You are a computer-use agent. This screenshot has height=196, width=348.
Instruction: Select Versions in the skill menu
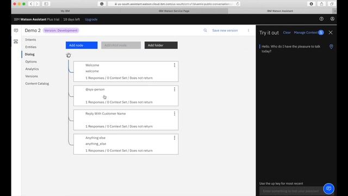[x=32, y=76]
